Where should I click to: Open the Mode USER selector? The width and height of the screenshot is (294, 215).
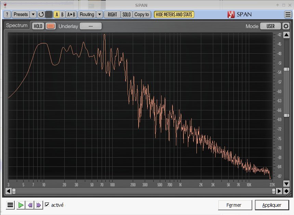coord(270,26)
